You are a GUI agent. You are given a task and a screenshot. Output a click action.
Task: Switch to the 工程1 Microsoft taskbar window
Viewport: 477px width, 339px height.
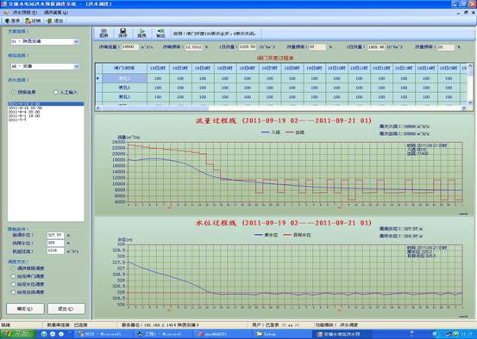click(162, 334)
